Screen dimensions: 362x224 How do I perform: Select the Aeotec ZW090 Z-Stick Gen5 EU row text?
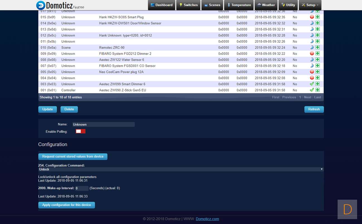(x=123, y=90)
